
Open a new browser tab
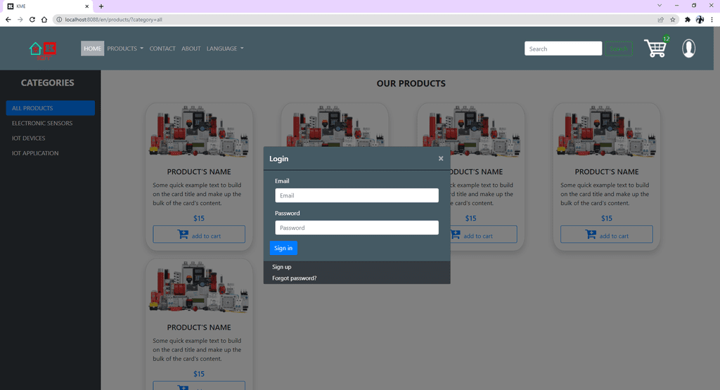tap(101, 6)
